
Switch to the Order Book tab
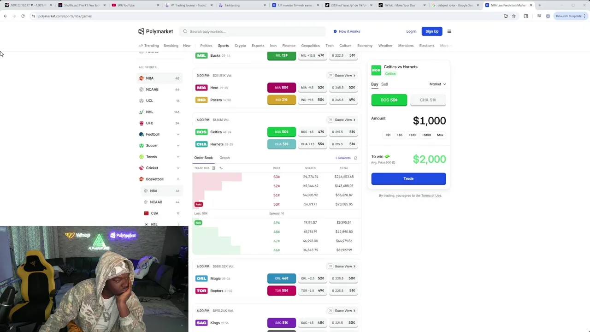point(203,158)
